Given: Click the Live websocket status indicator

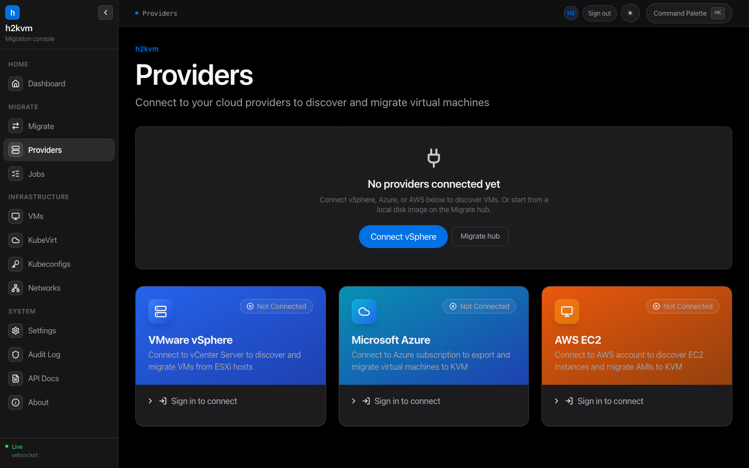Looking at the screenshot, I should (x=21, y=451).
